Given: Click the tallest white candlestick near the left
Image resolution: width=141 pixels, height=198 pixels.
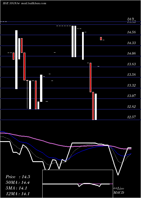Looking at the screenshot, I should [16, 60].
